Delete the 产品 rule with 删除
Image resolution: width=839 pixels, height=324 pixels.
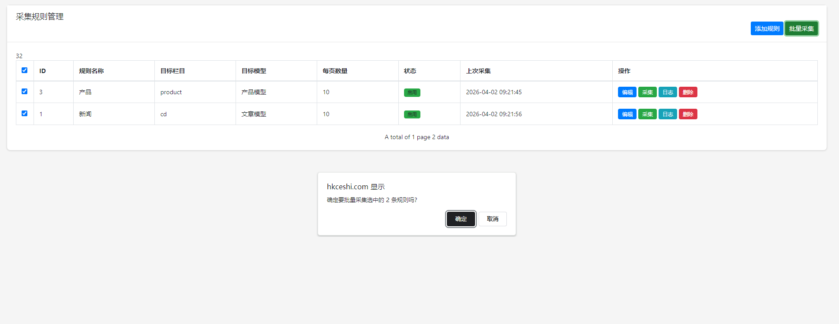click(688, 92)
